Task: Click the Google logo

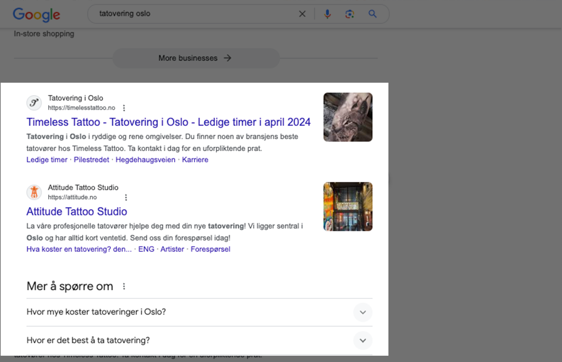Action: [x=36, y=14]
